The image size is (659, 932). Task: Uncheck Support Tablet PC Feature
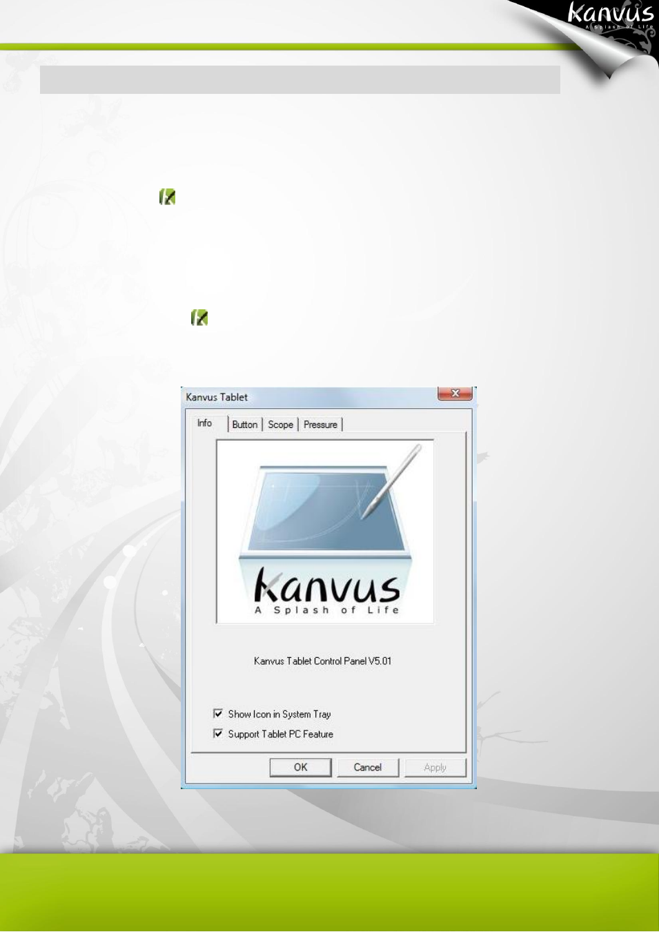point(218,734)
